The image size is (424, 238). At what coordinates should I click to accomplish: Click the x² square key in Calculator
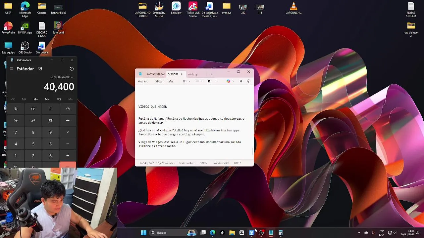pos(33,121)
